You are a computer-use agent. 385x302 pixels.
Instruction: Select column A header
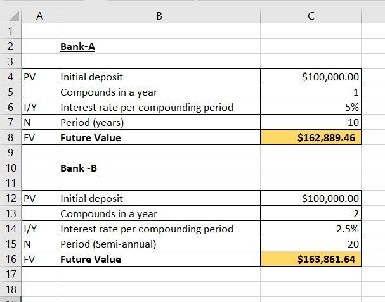[40, 16]
